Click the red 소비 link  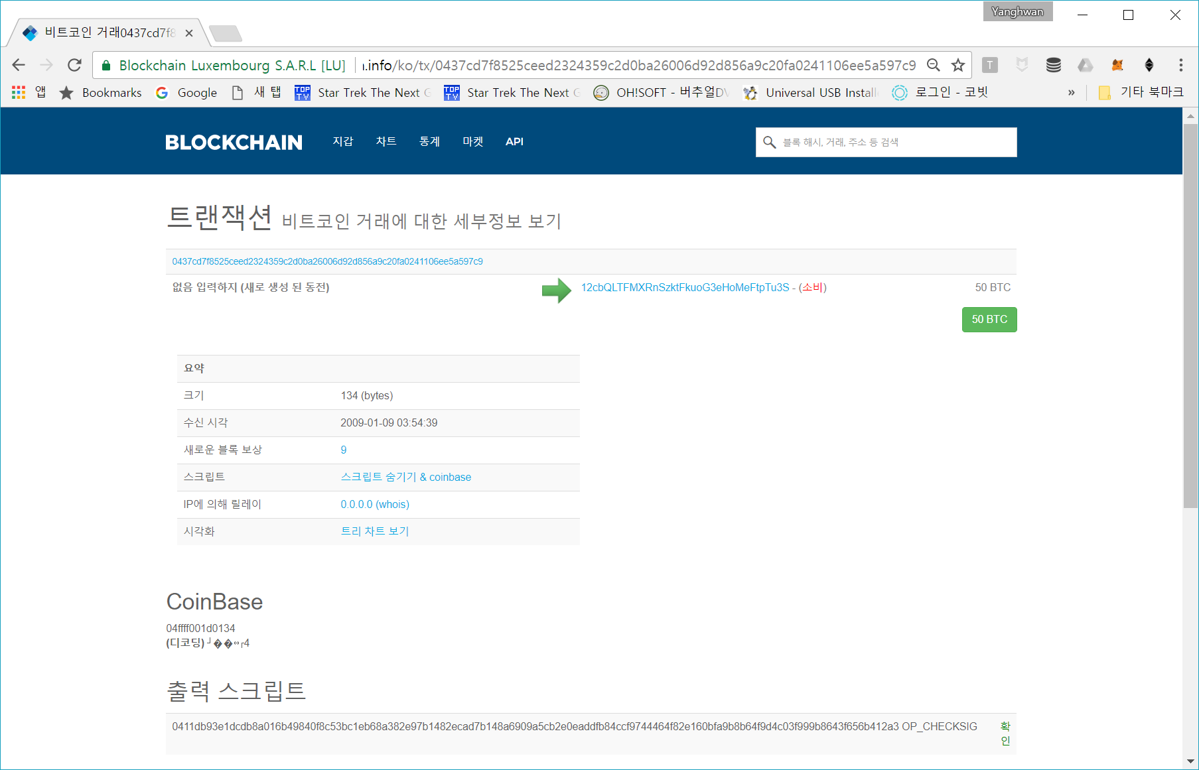tap(813, 287)
